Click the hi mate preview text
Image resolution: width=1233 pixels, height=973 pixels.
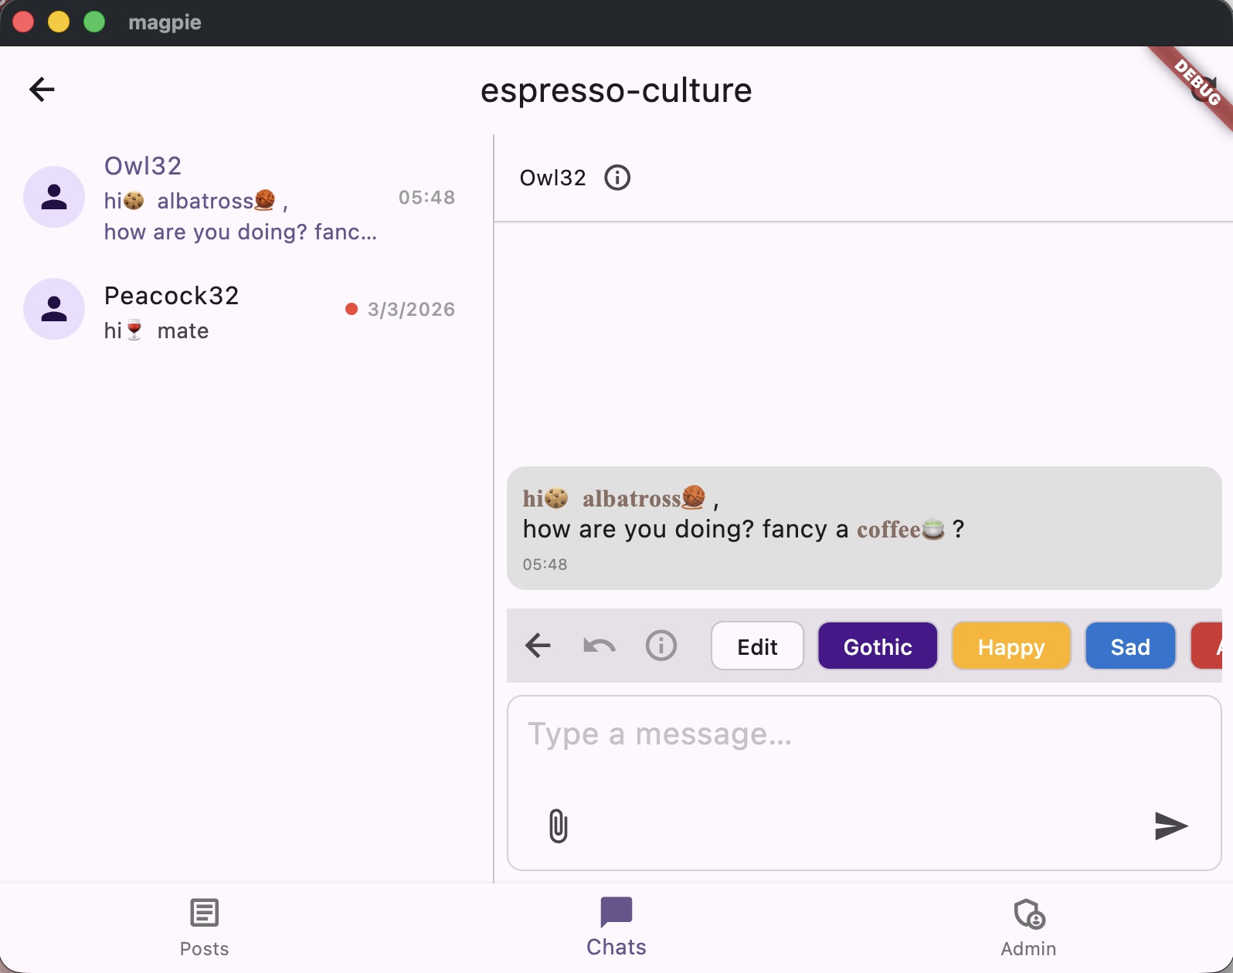[x=157, y=331]
